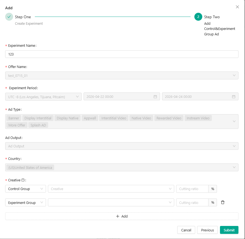Click the Step Two number circle
The width and height of the screenshot is (245, 239).
coord(198,17)
